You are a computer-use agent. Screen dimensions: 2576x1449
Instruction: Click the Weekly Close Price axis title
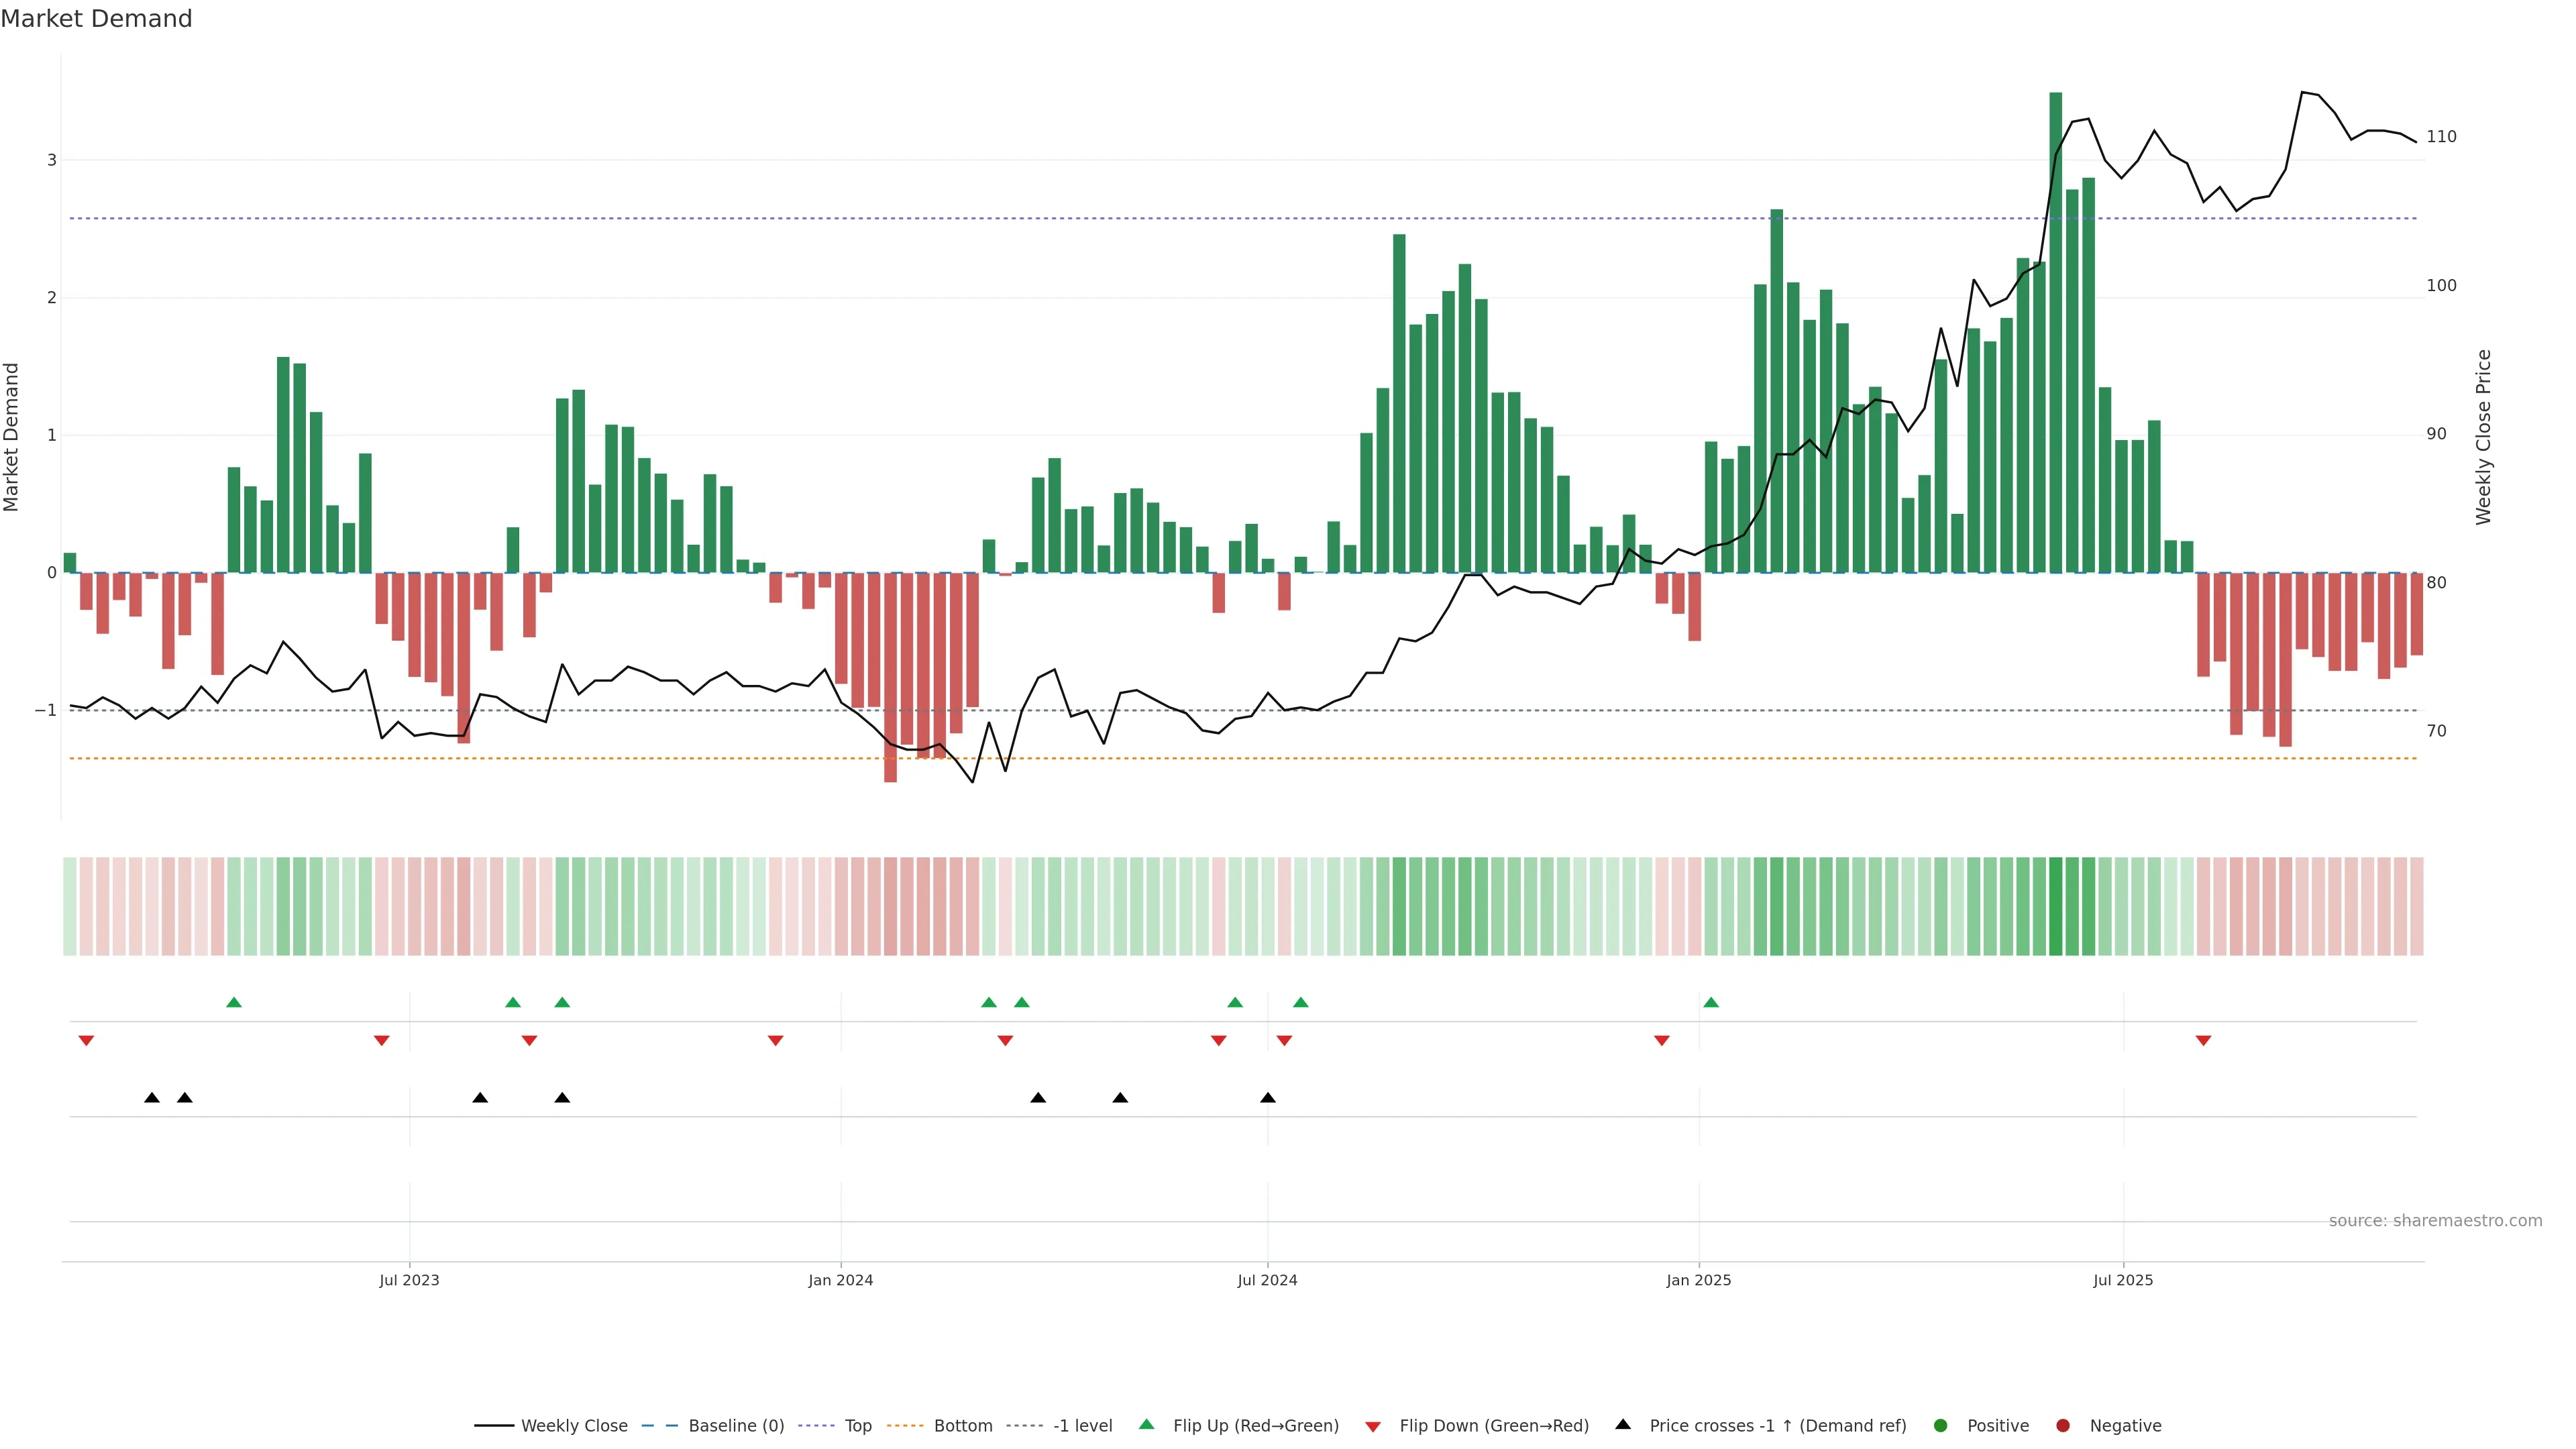pos(2485,437)
